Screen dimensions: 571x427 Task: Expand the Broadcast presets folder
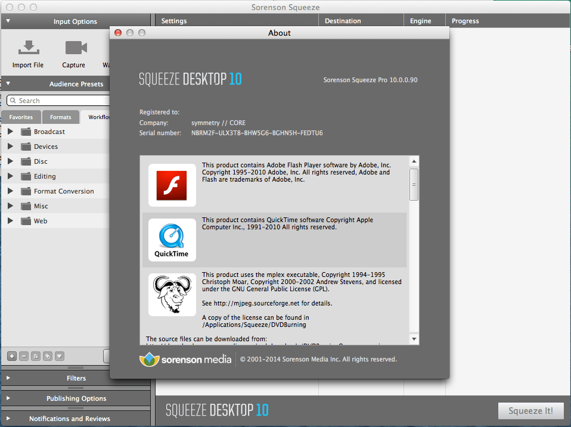(x=11, y=131)
